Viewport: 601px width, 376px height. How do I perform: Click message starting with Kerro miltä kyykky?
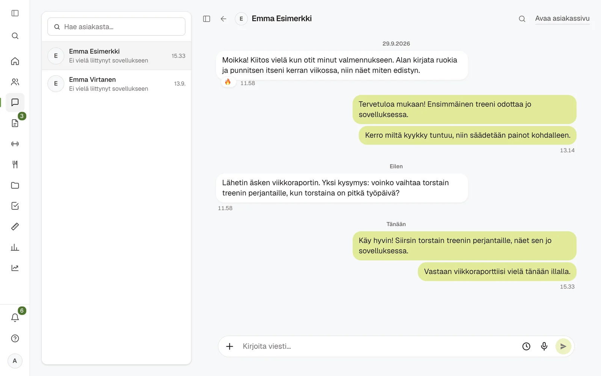click(x=468, y=135)
